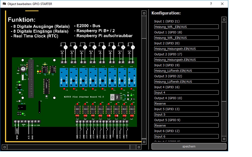The image size is (252, 157).
Task: Click the last blue finder relay on the board
Action: [x=132, y=78]
